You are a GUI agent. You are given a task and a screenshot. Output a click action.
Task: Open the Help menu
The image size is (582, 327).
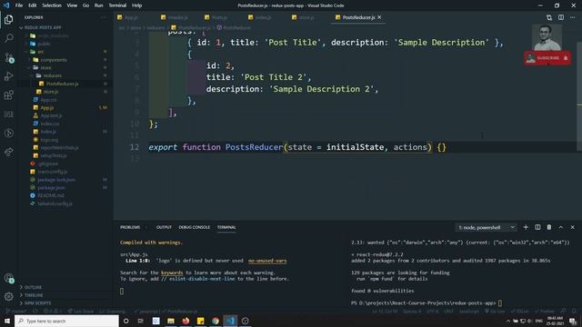(136, 5)
